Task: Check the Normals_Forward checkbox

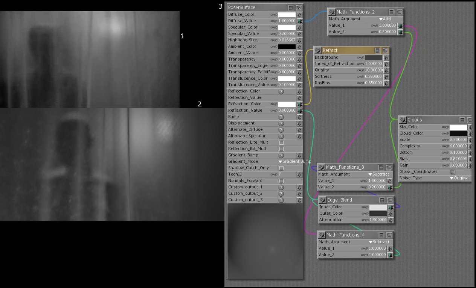Action: click(x=281, y=181)
